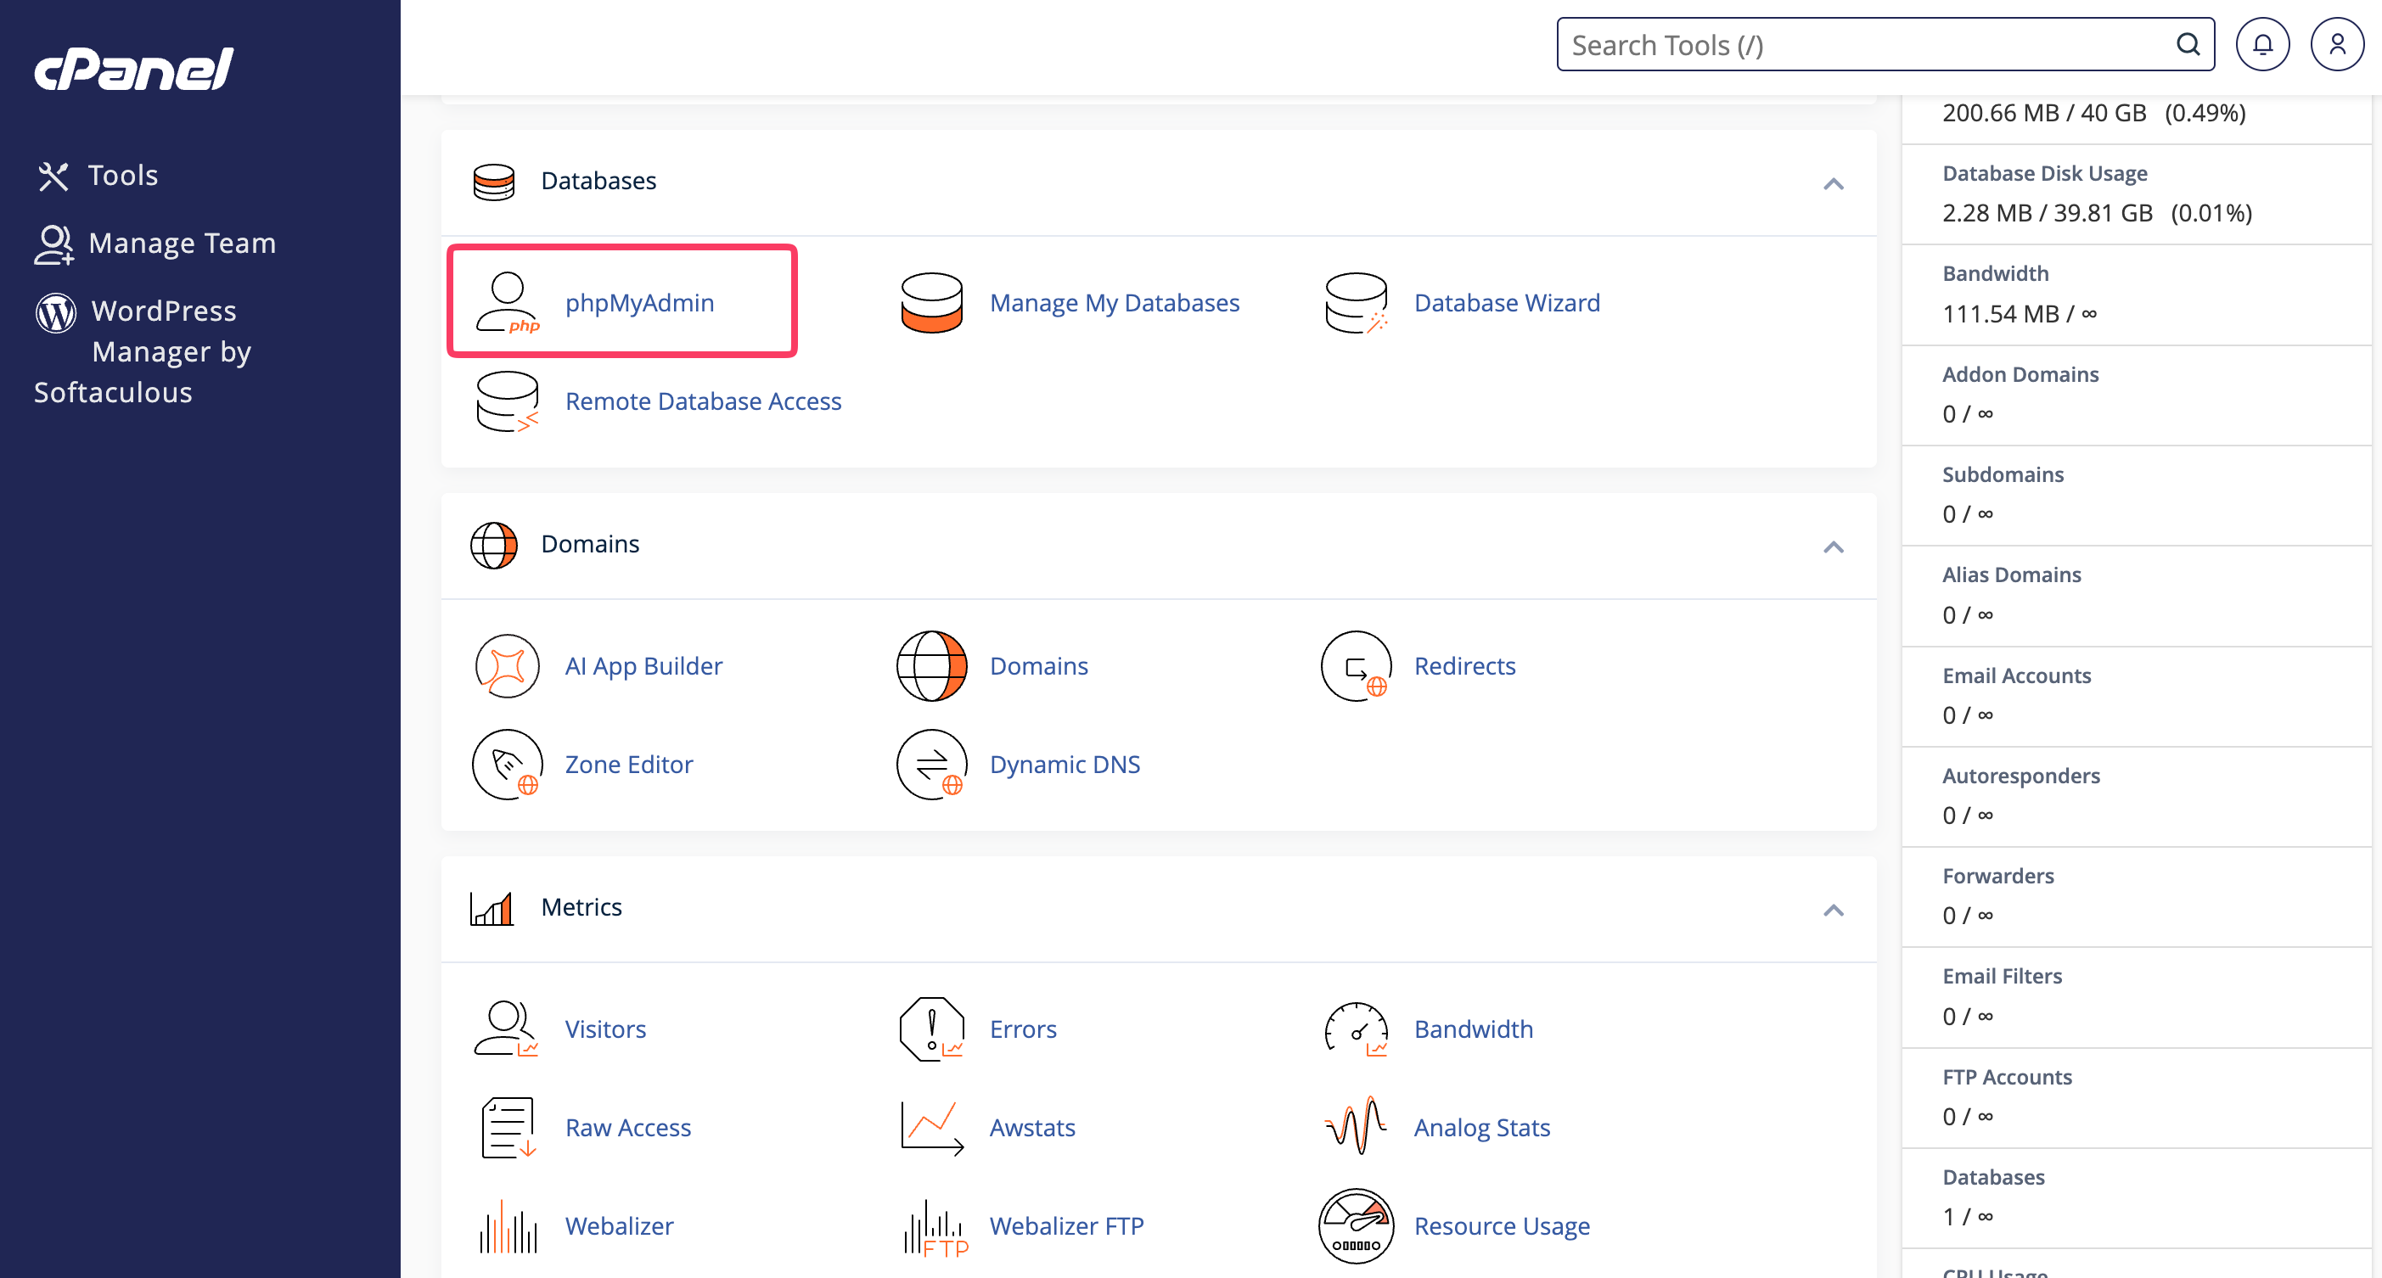The height and width of the screenshot is (1278, 2382).
Task: Open the Visitors link
Action: click(605, 1029)
